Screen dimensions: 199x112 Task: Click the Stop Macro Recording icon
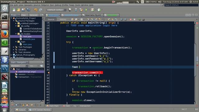(134, 19)
